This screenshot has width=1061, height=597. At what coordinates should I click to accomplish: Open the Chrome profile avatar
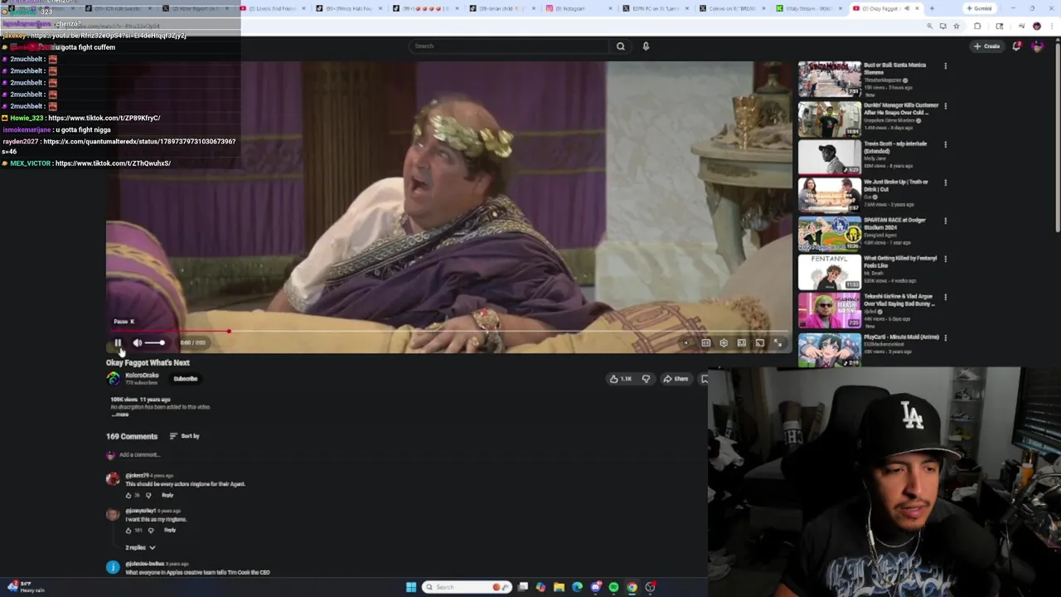point(1036,27)
